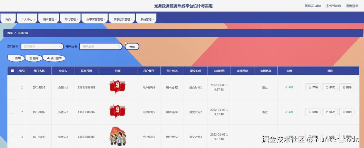Screen dimensions: 364x148
Task: Open 详情 for the 部门名称2 row
Action: click(313, 112)
